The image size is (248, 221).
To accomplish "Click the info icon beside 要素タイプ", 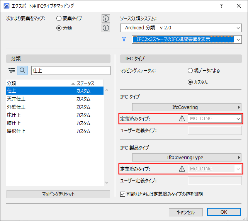I will 106,19.
